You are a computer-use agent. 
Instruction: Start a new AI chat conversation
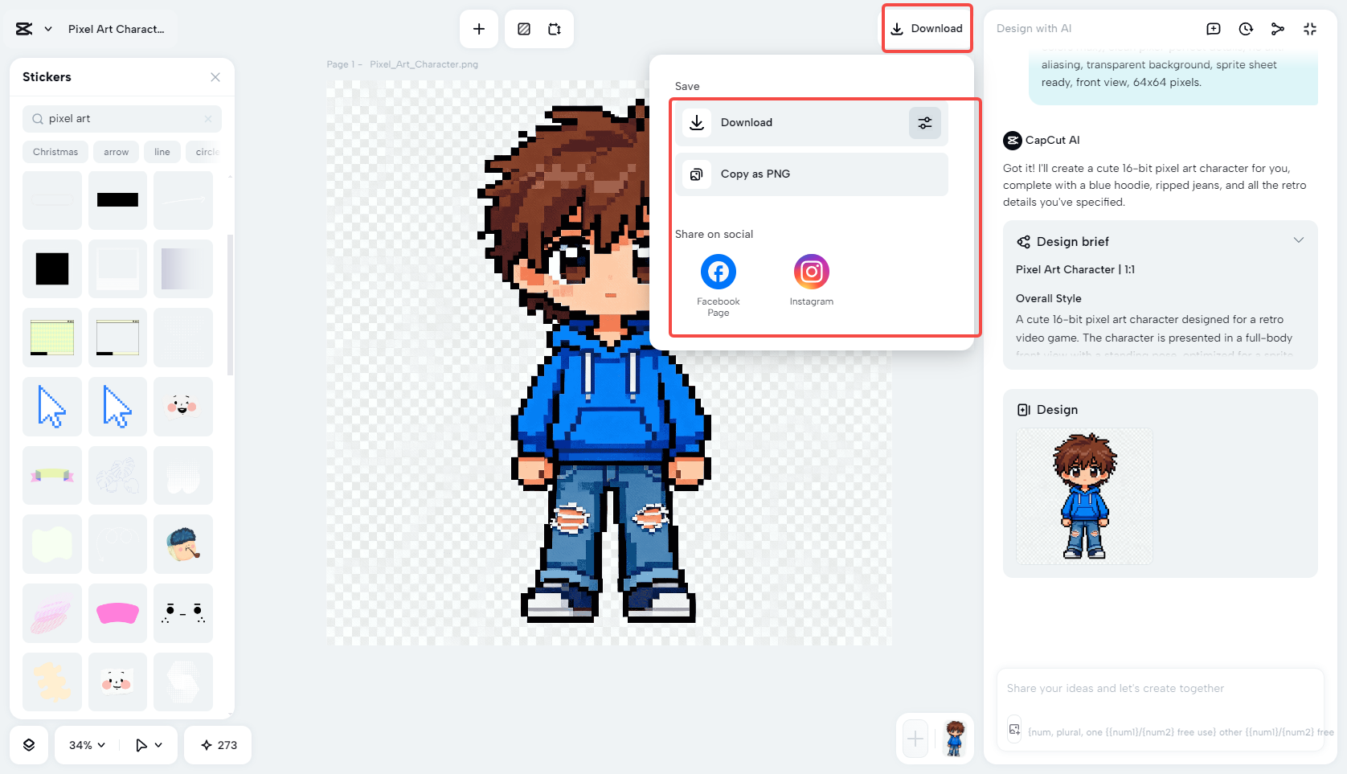click(x=1213, y=28)
